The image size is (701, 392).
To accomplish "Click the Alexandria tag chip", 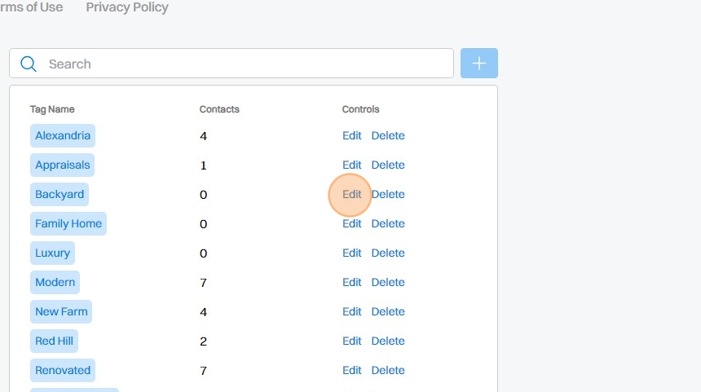I will pos(63,135).
